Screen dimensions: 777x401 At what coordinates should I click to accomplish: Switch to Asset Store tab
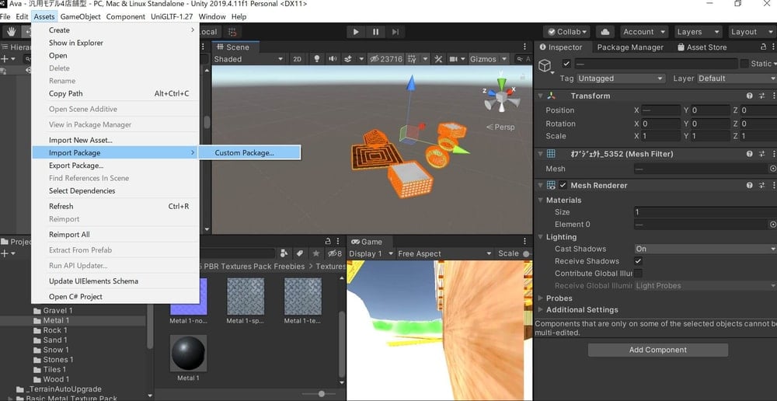click(702, 47)
